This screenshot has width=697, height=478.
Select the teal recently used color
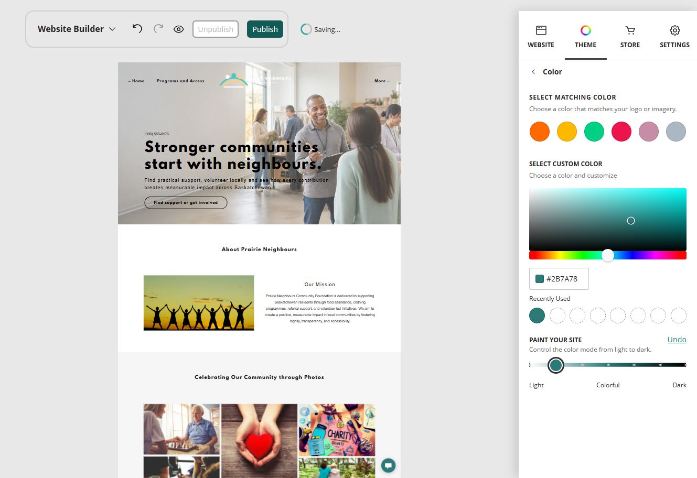click(537, 316)
